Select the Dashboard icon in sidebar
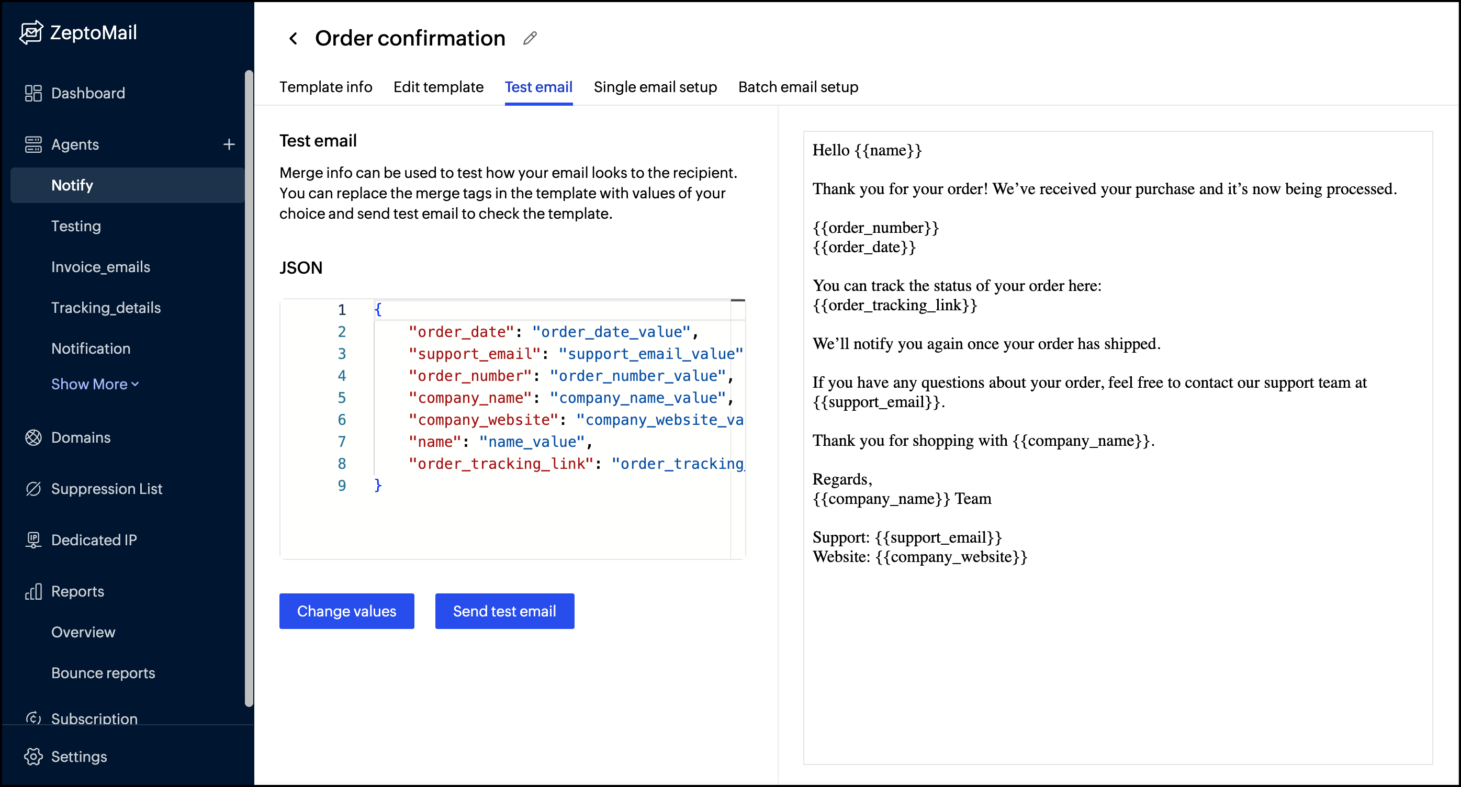1461x787 pixels. 33,93
